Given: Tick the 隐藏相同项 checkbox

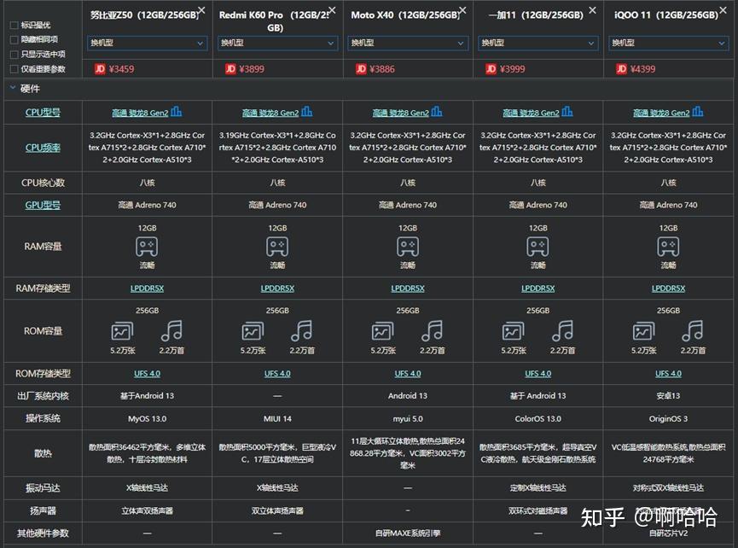Looking at the screenshot, I should point(15,39).
